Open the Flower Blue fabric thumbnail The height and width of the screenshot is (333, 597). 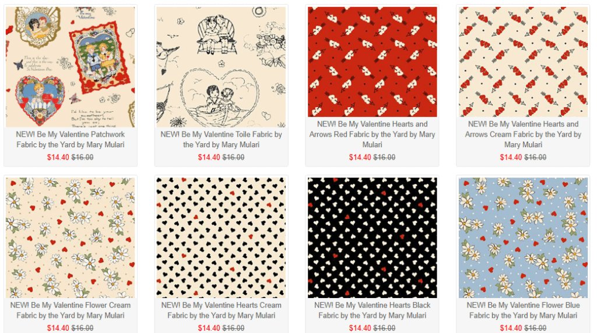coord(523,238)
